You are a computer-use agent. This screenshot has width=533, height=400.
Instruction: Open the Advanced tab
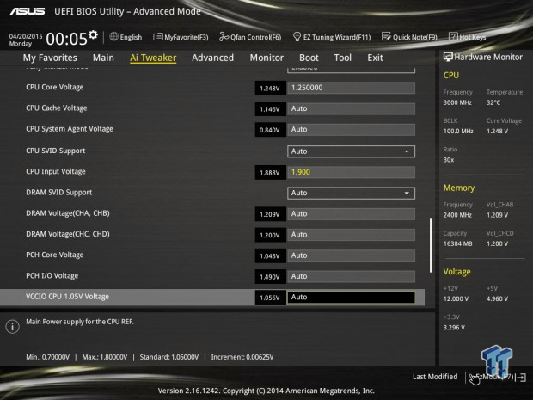click(x=213, y=58)
